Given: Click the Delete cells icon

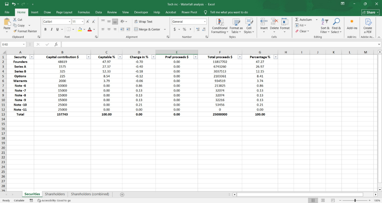Looking at the screenshot, I should 274,22.
